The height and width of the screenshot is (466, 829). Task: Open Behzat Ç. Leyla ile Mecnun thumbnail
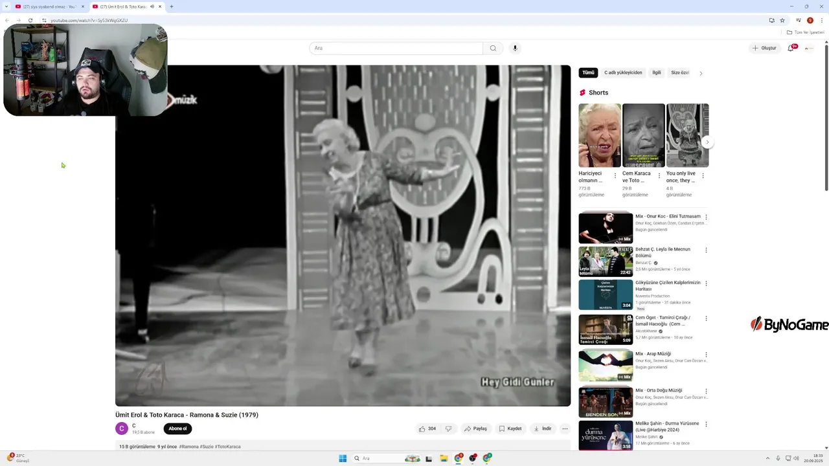coord(606,261)
